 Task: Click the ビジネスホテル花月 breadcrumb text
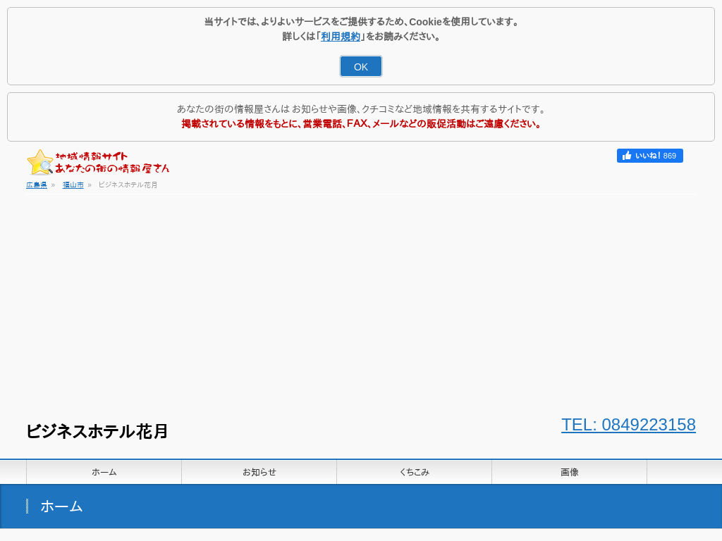coord(128,185)
